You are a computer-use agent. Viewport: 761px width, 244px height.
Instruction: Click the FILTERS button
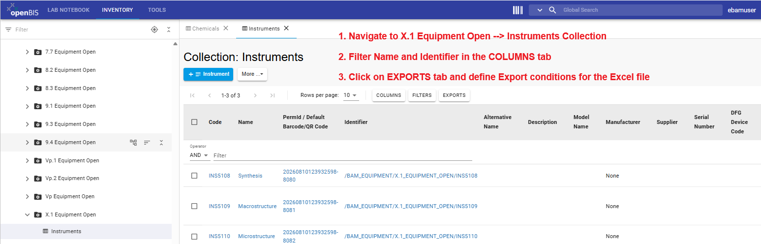(422, 95)
